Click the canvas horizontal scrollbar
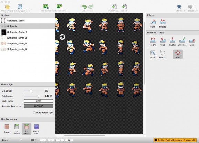Viewport: 199px width, 143px height. [85, 136]
